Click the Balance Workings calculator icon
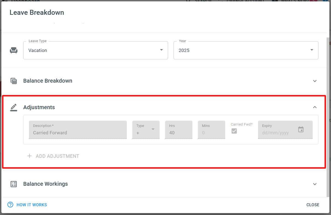This screenshot has width=331, height=215. click(x=14, y=184)
